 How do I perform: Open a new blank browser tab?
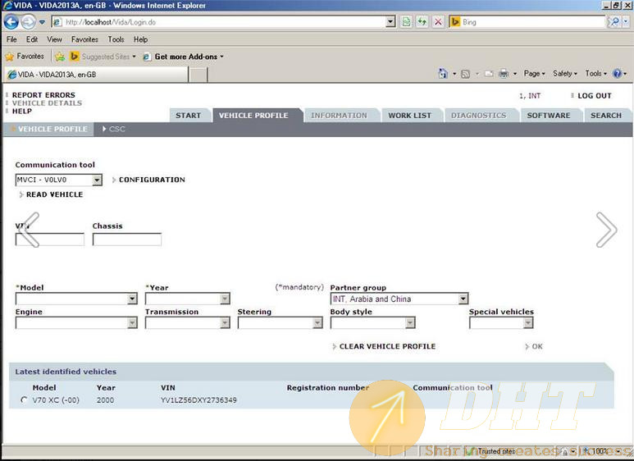coord(198,75)
